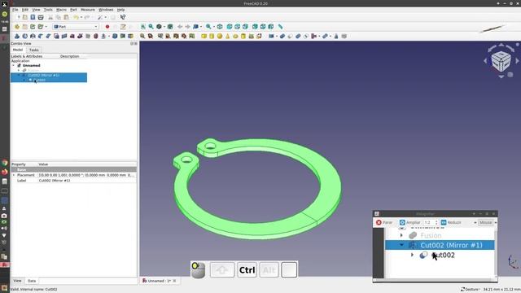The width and height of the screenshot is (521, 293).
Task: Select the Unnamed : 1 document tab
Action: 160,281
